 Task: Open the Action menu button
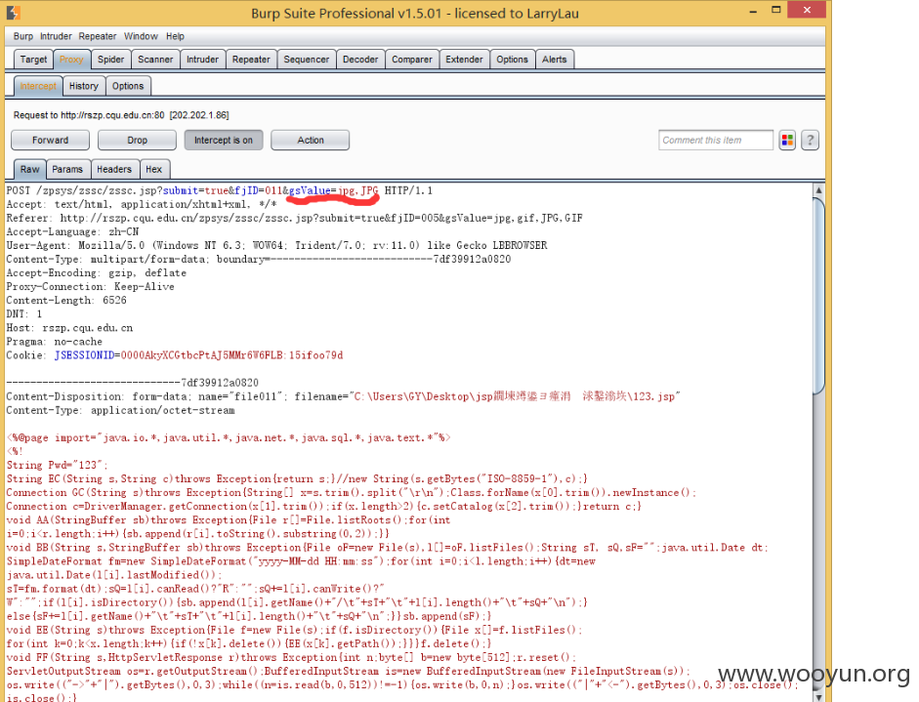[x=310, y=140]
